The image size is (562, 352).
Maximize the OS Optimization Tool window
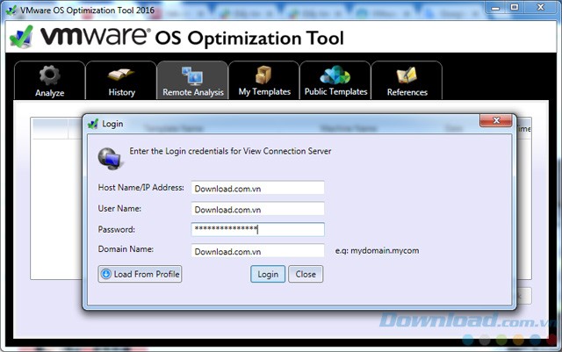pyautogui.click(x=511, y=9)
